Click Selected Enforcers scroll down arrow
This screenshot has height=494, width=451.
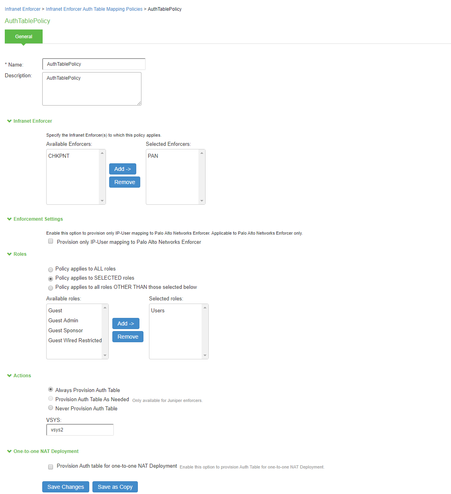coord(202,201)
